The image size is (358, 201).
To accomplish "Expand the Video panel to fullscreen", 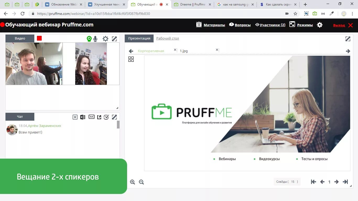I will click(x=114, y=39).
